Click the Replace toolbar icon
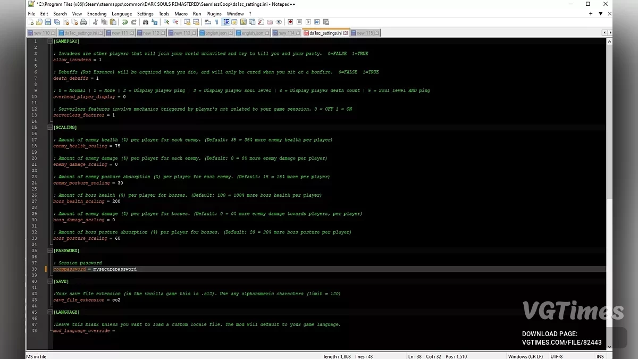Viewport: 638px width, 359px height. [154, 22]
